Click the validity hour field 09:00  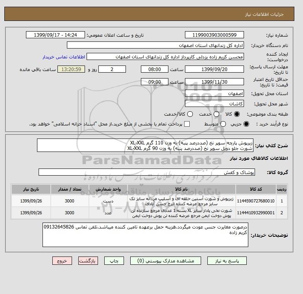point(155,82)
